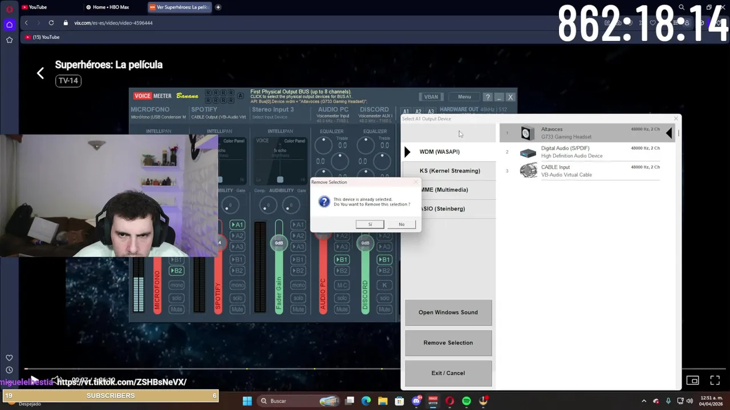Viewport: 730px width, 410px height.
Task: Click the DISCORD strip 0dB fader knob
Action: click(365, 243)
